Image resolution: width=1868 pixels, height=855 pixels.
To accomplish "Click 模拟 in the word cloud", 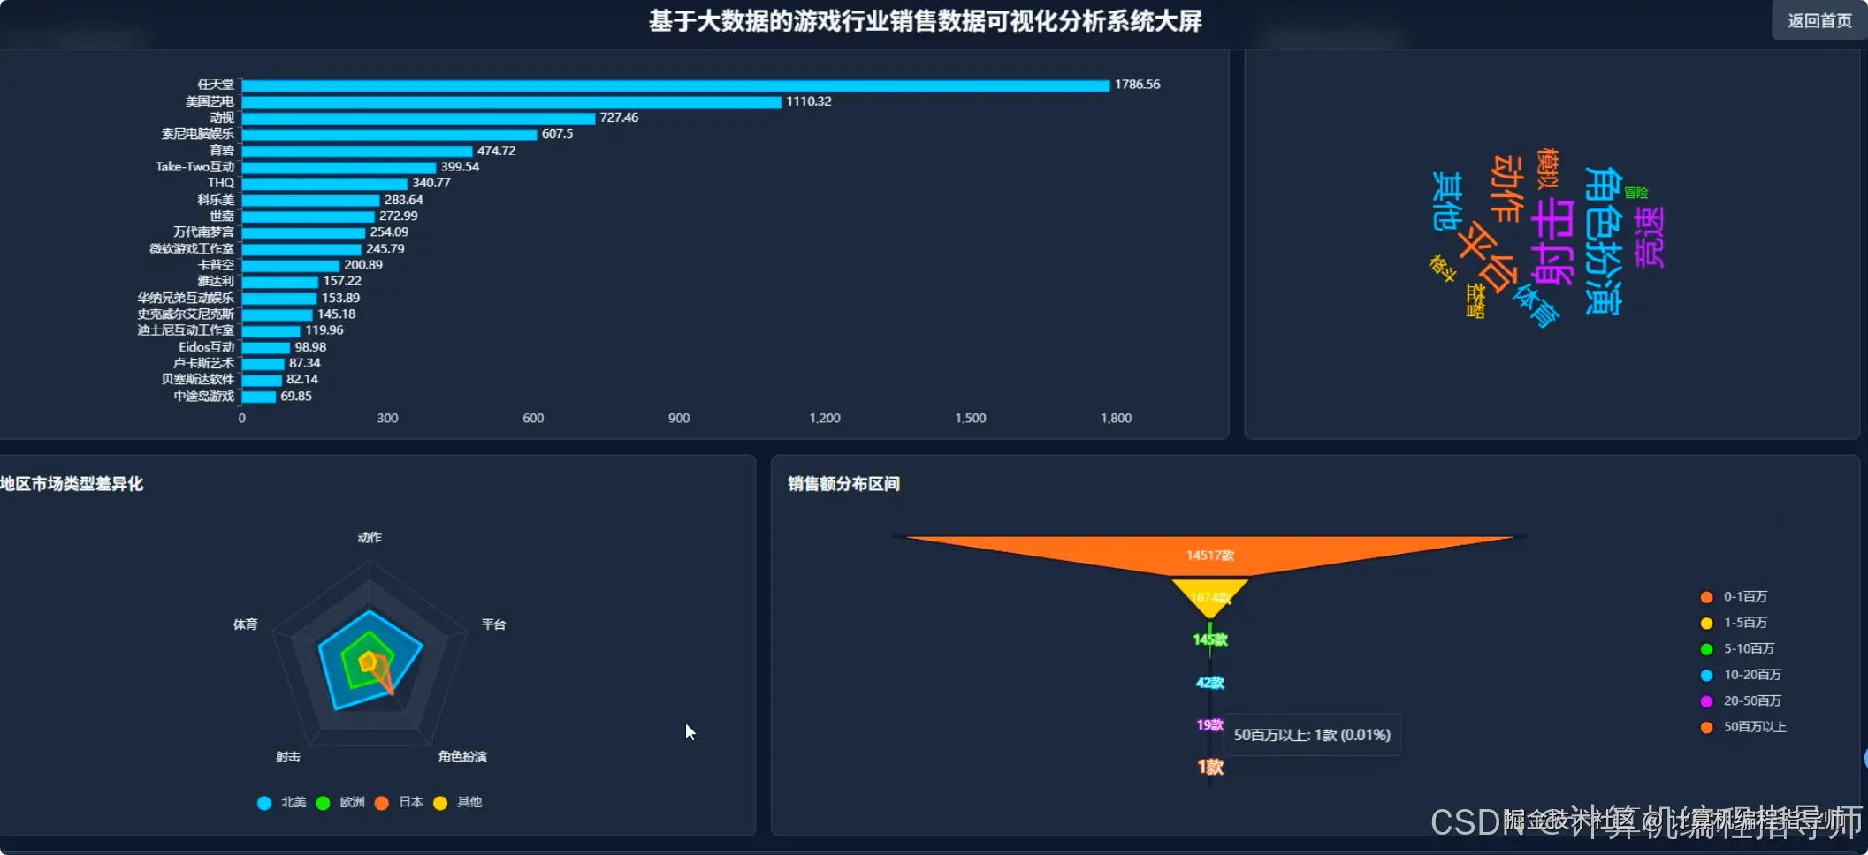I will (x=1547, y=168).
